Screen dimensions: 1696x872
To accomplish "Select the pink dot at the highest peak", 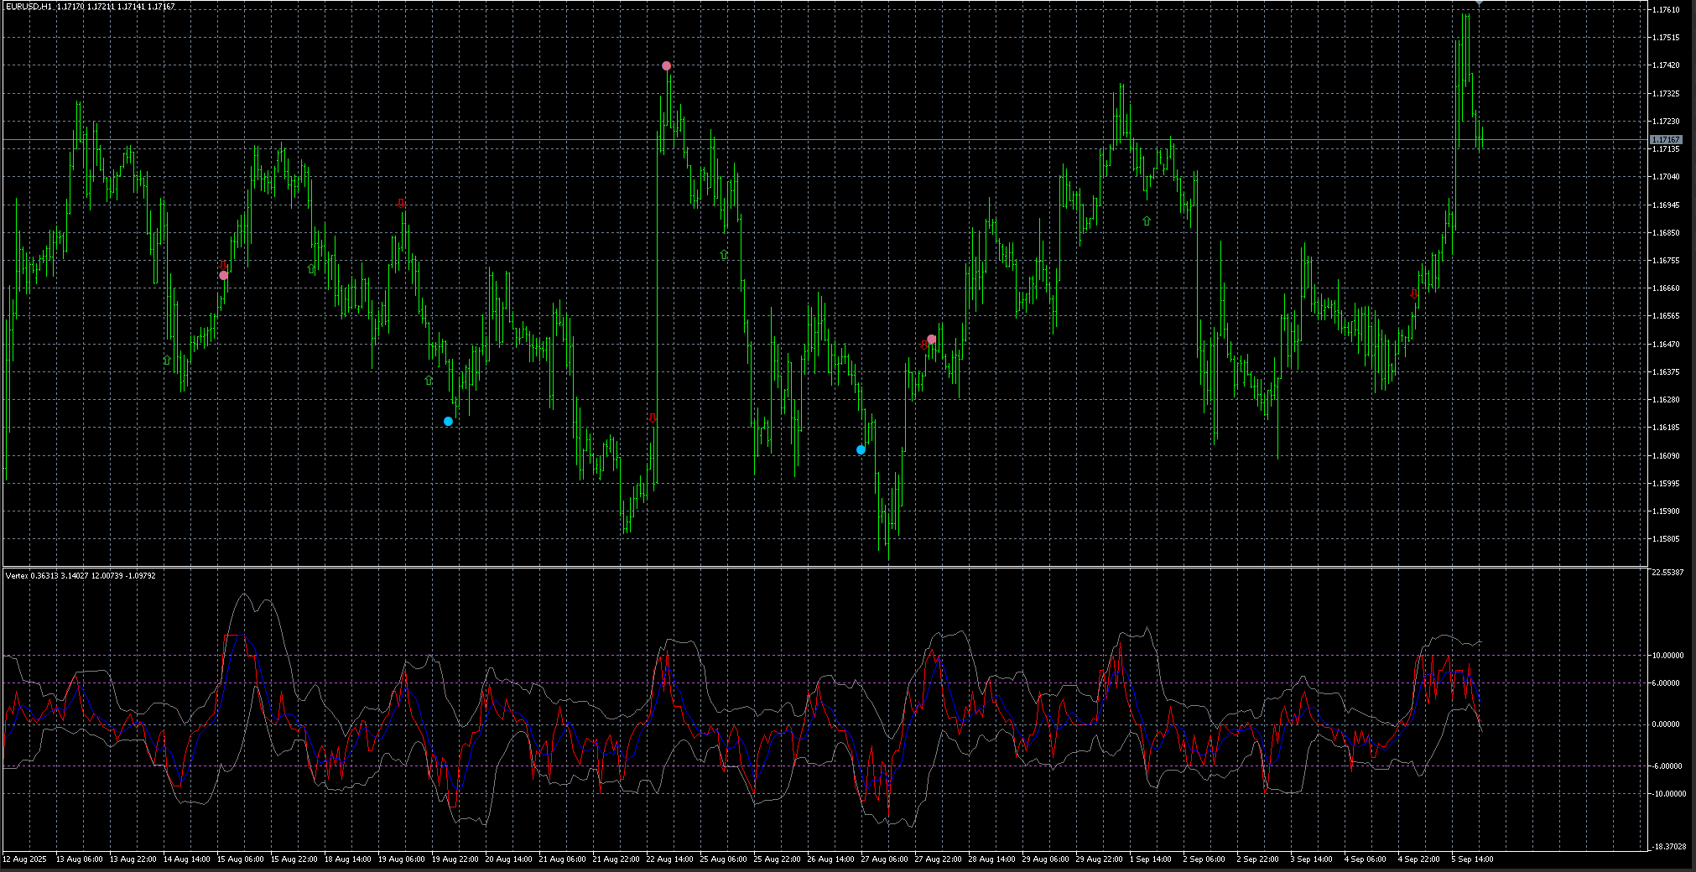I will [666, 65].
